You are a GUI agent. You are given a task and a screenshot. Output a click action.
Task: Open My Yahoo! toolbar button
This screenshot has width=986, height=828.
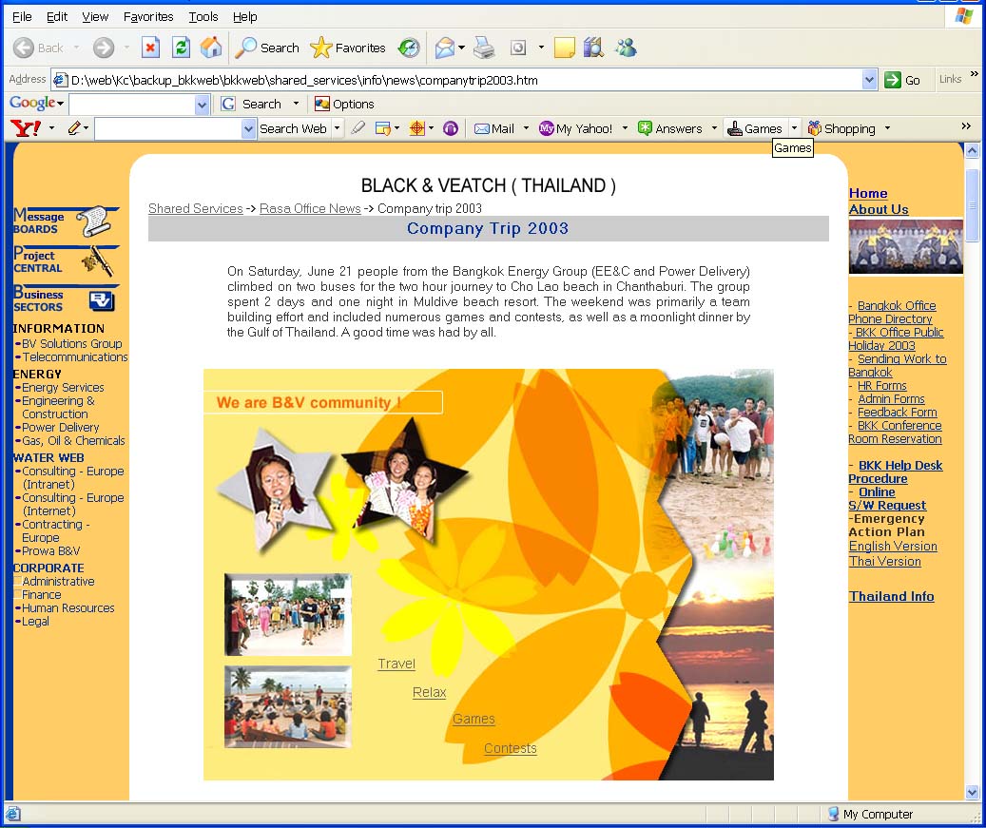click(575, 129)
